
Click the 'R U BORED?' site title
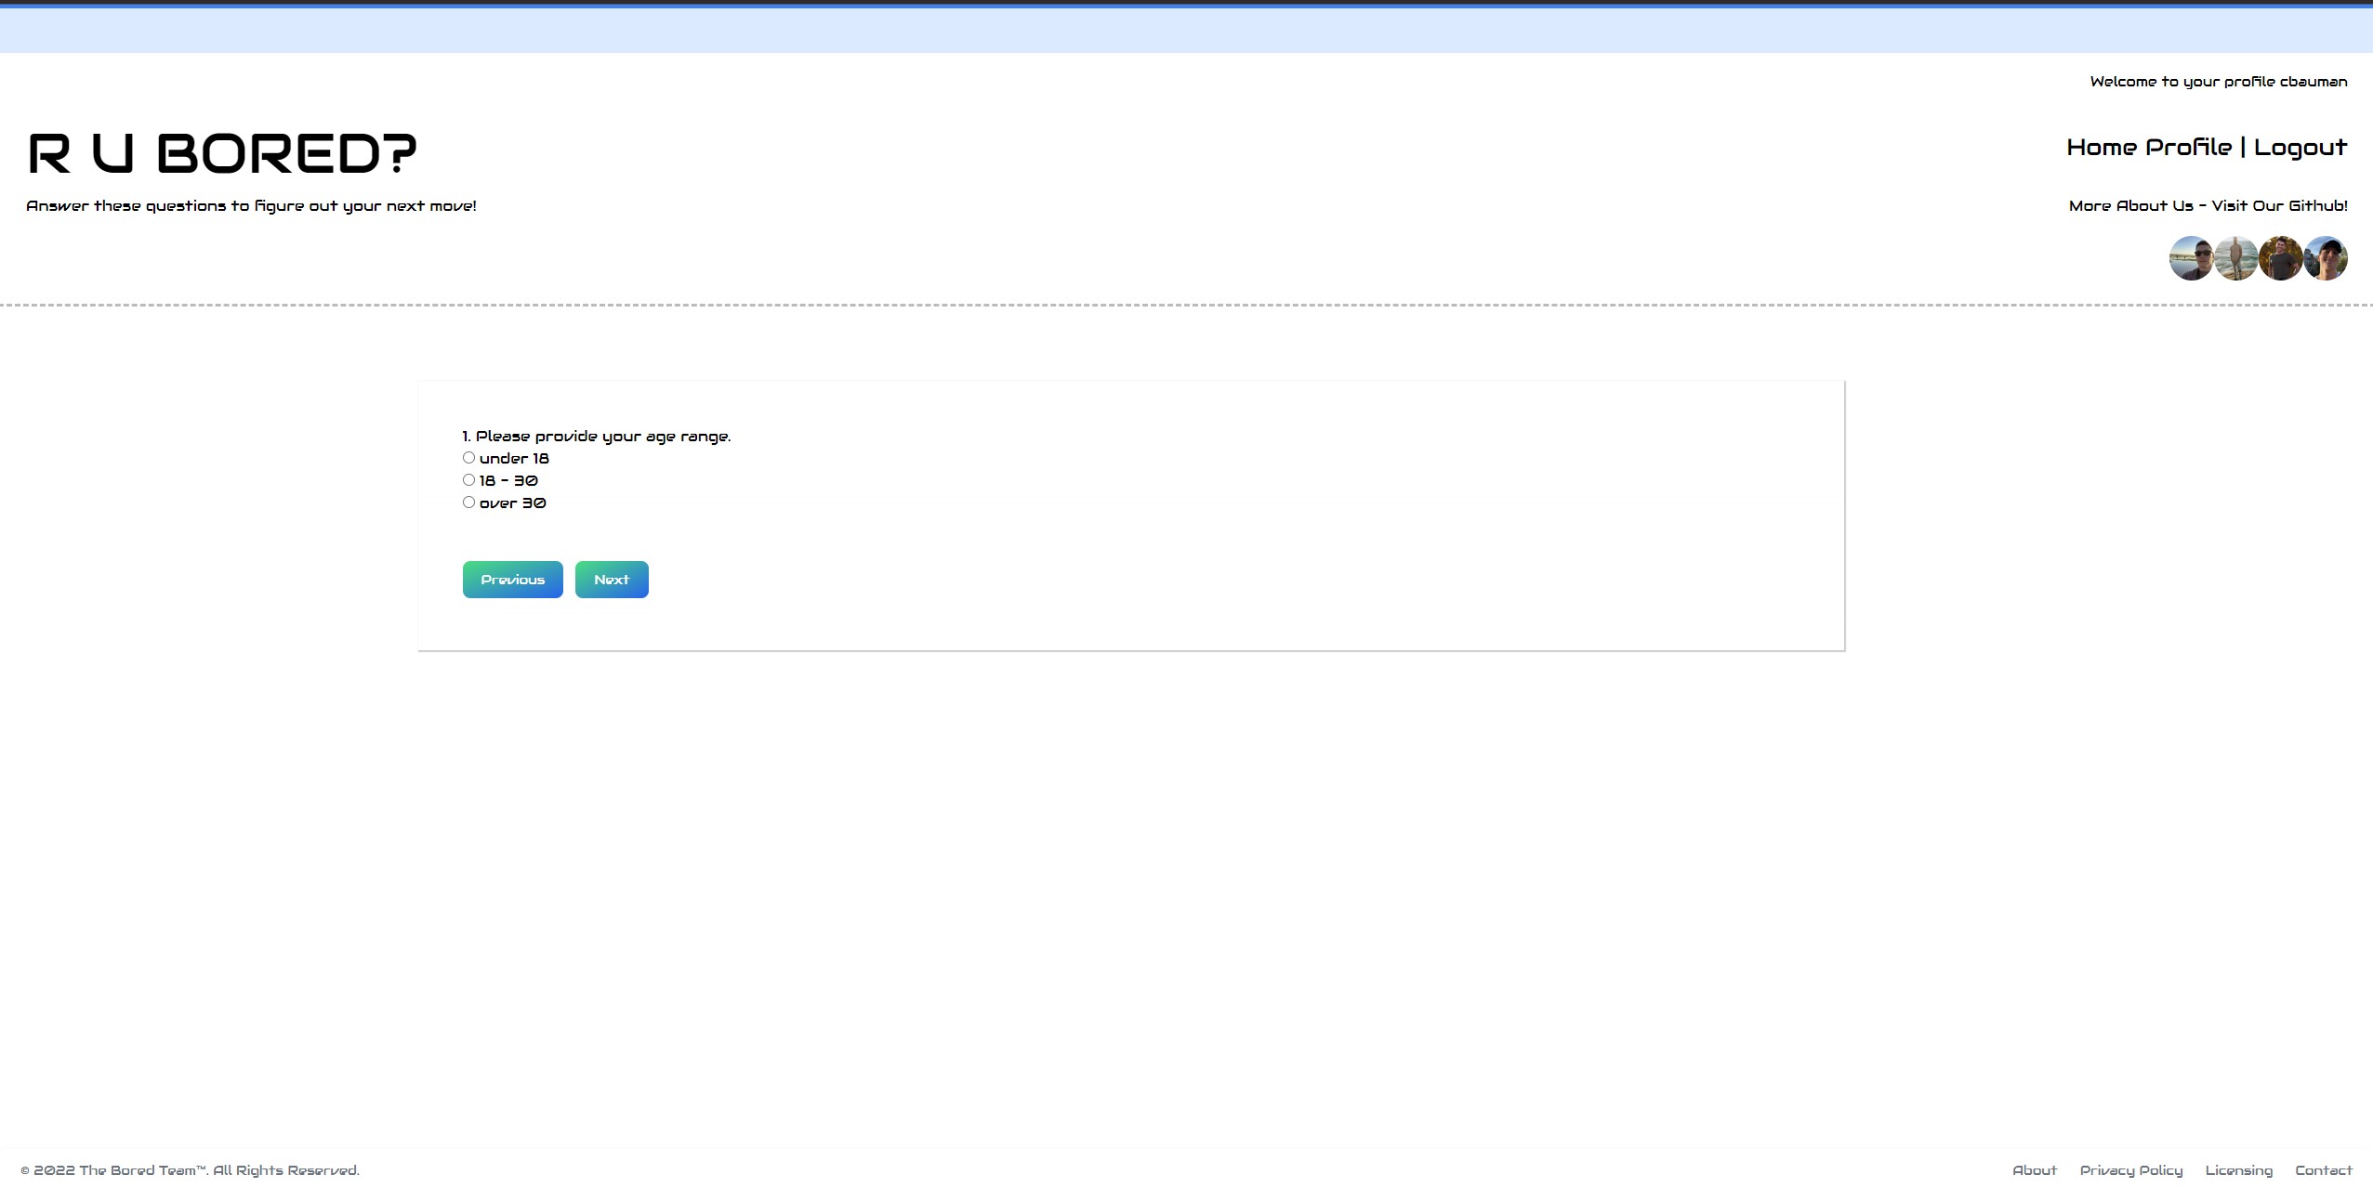point(223,153)
